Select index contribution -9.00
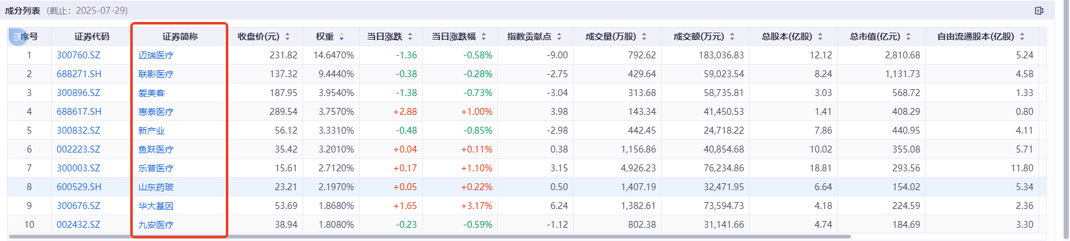This screenshot has width=1070, height=241. [557, 55]
